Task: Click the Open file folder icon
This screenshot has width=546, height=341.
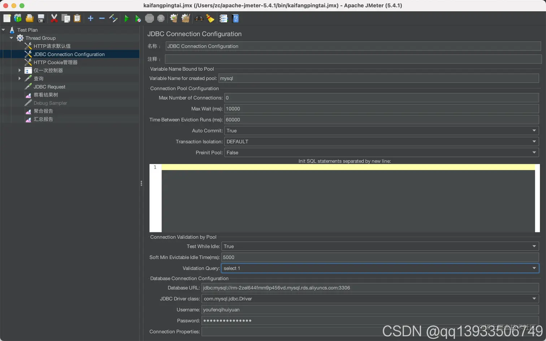Action: (x=30, y=18)
